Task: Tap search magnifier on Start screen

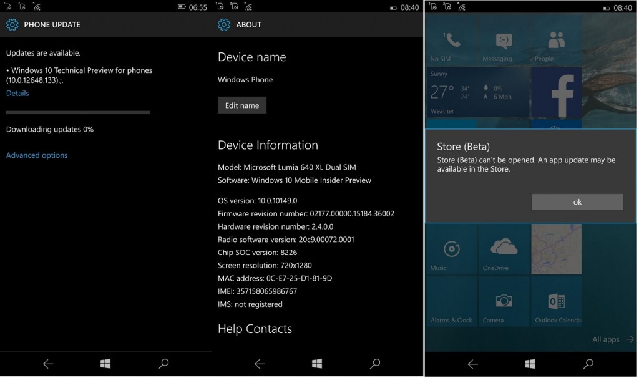Action: (588, 363)
